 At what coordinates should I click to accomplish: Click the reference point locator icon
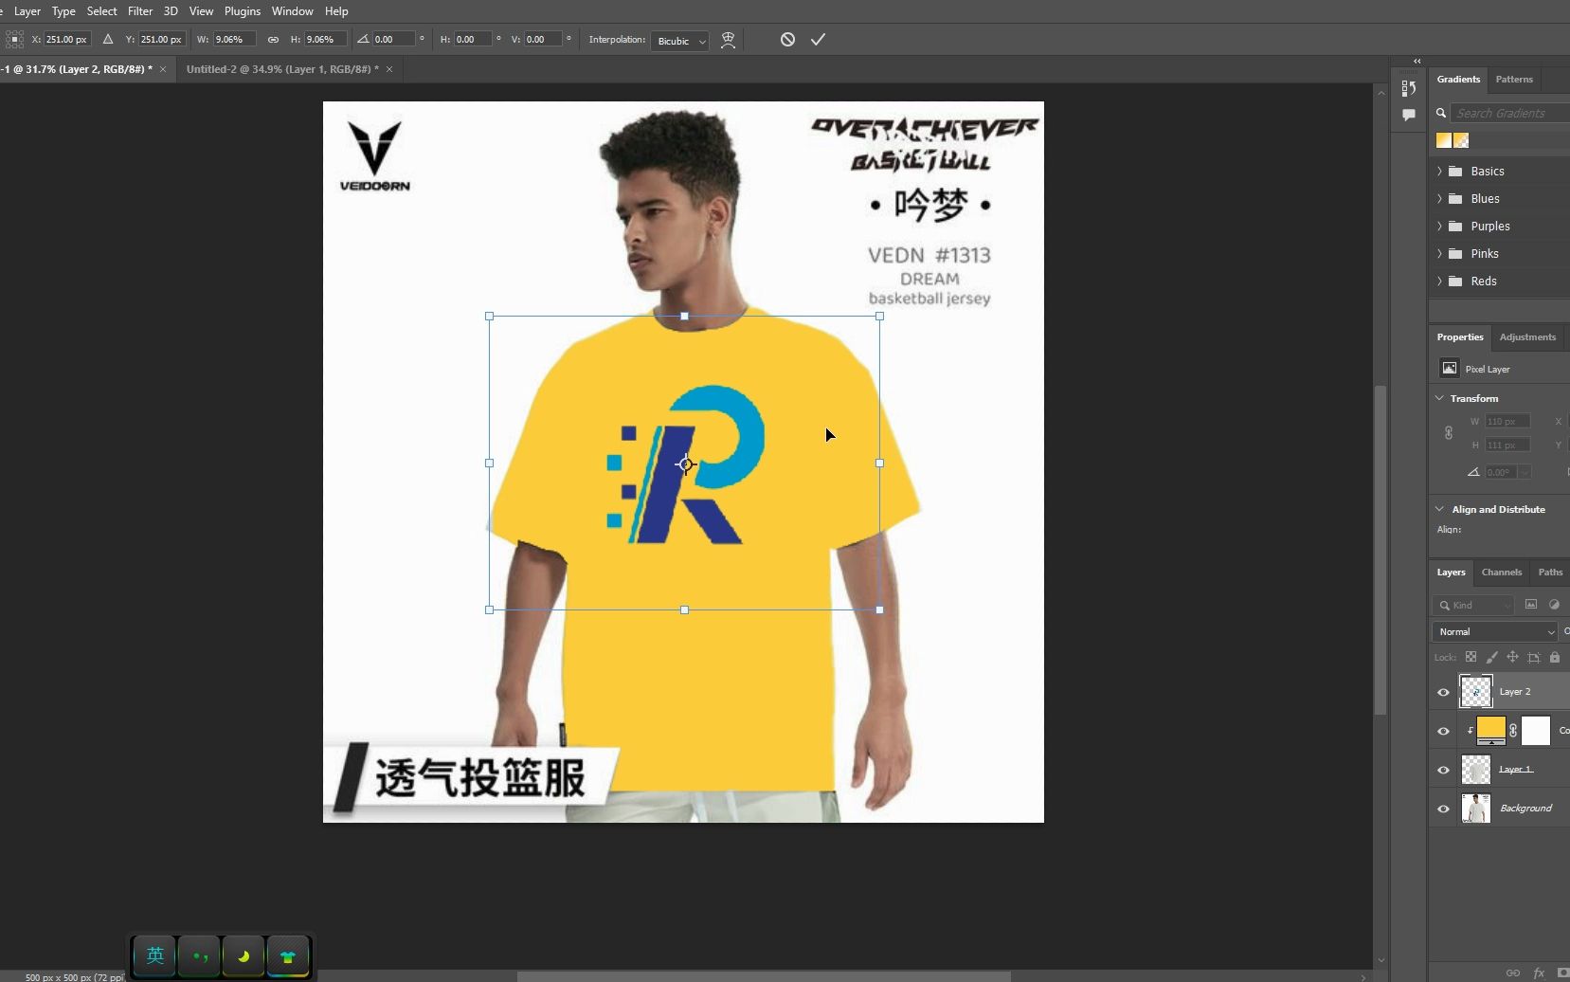pyautogui.click(x=14, y=40)
